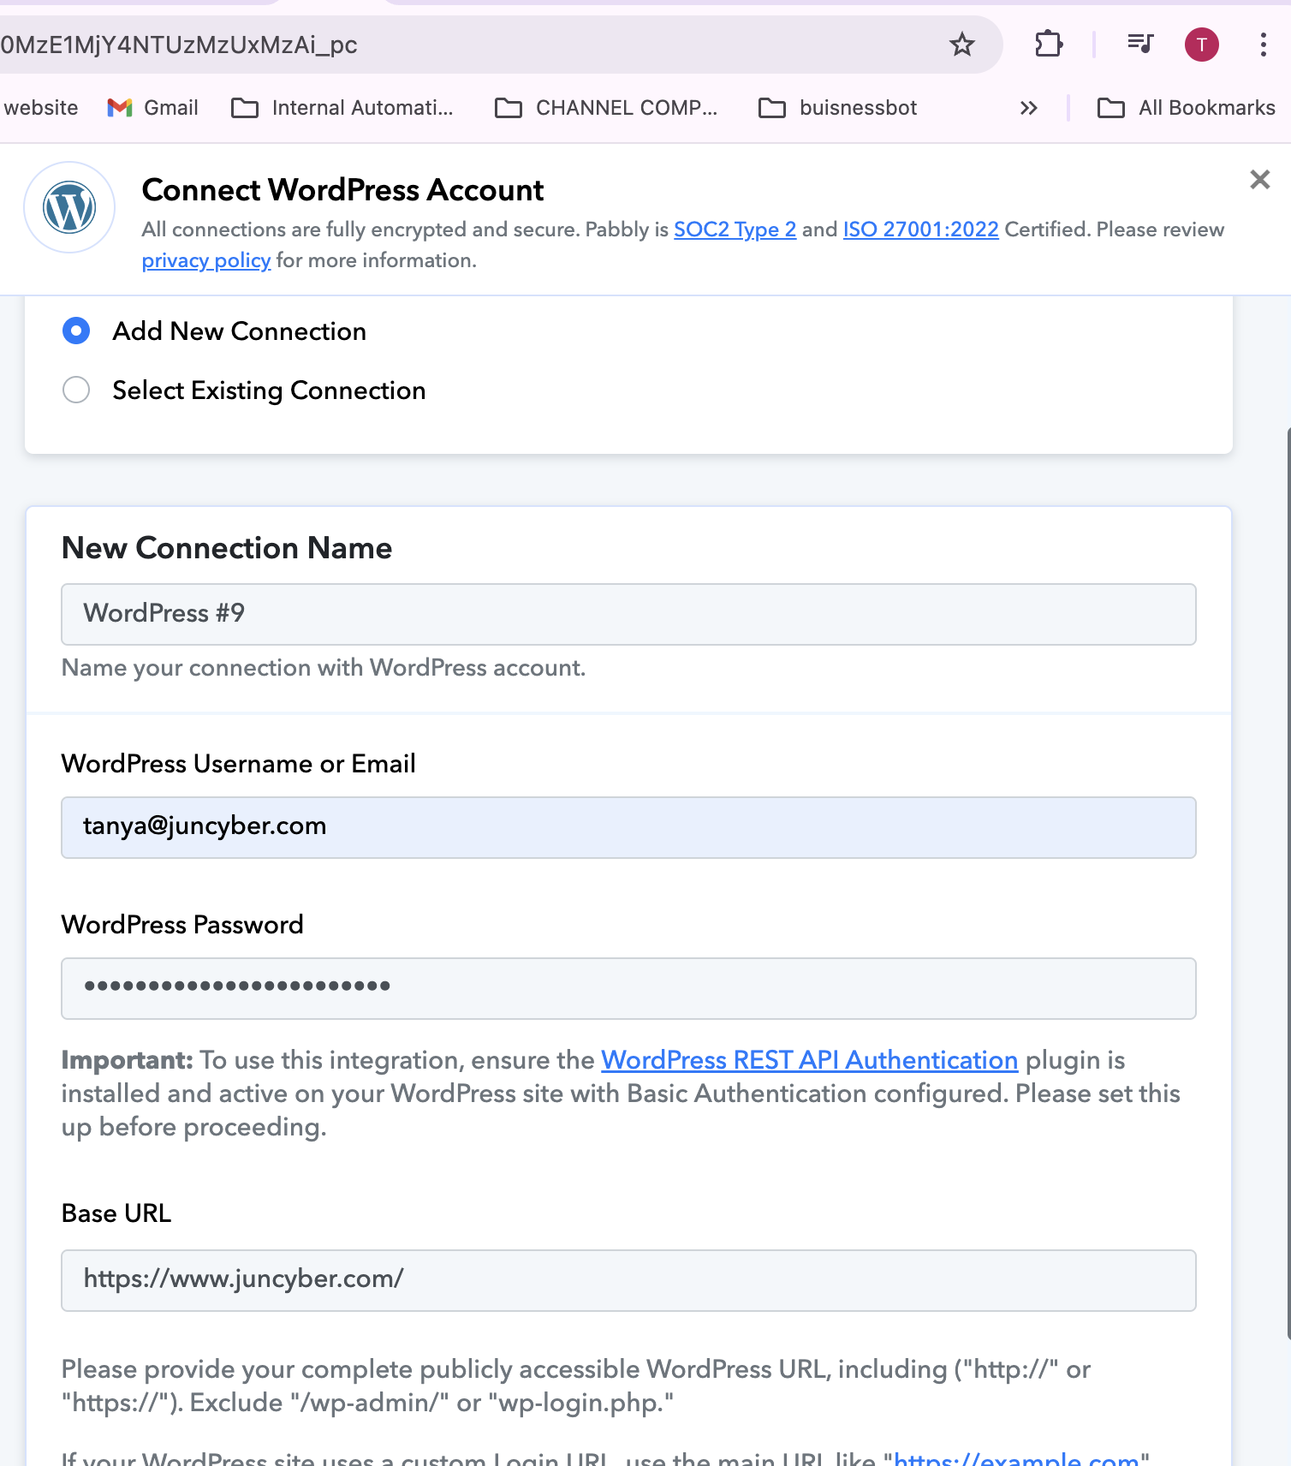Bookmark page with star icon
The height and width of the screenshot is (1466, 1291).
962,45
